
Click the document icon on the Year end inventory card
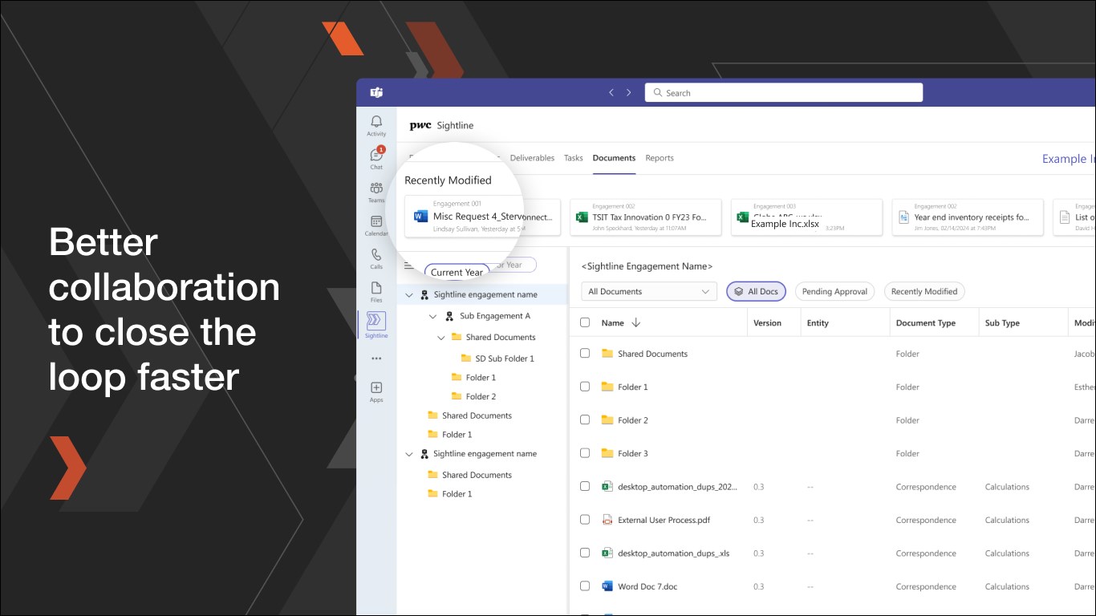[x=903, y=217]
